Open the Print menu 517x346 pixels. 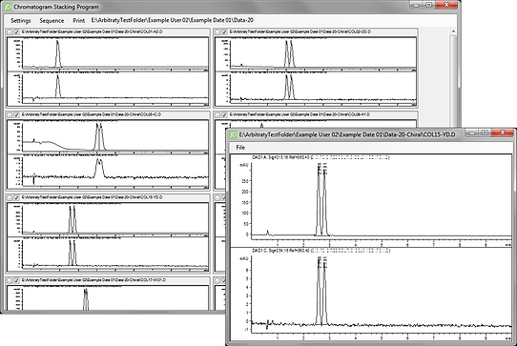pos(79,21)
